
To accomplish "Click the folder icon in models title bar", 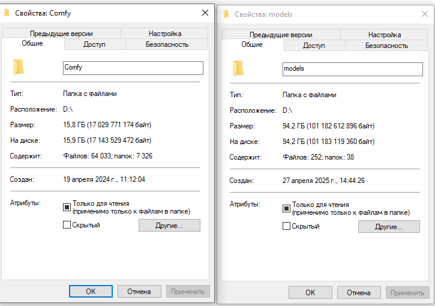I will [x=226, y=14].
